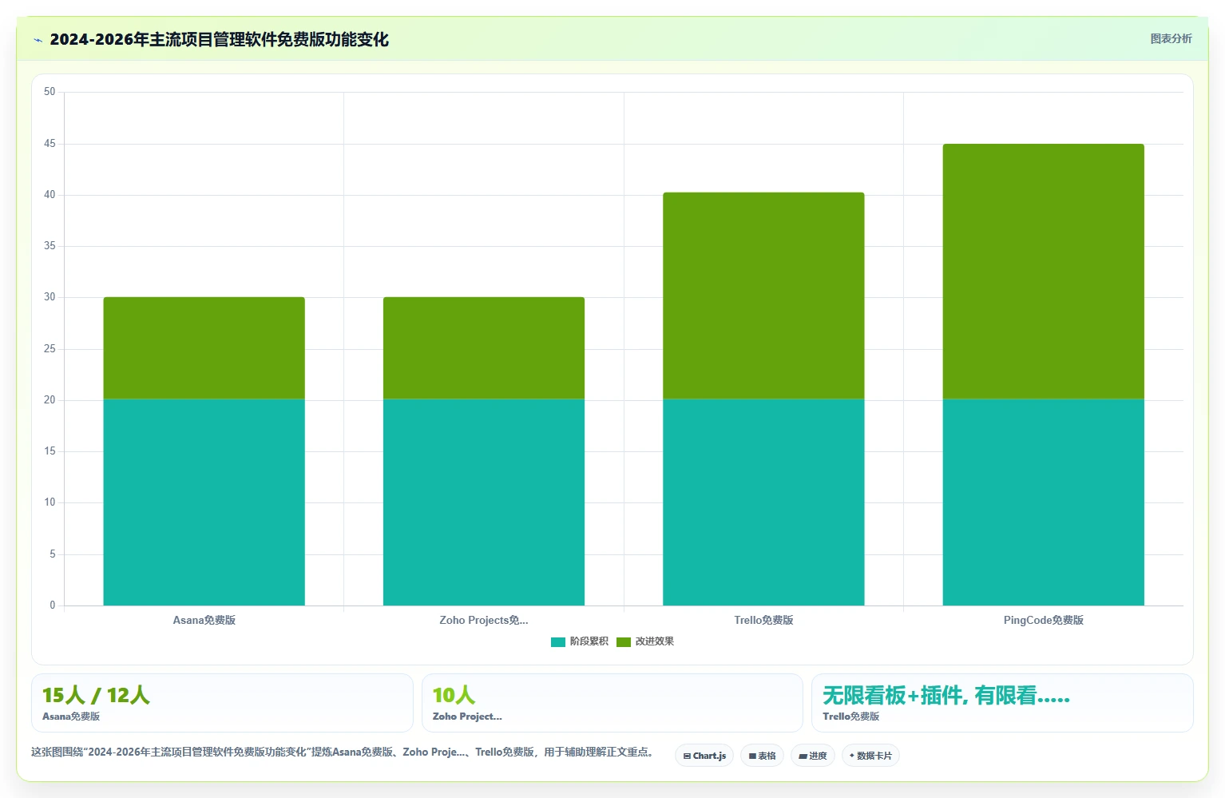Click the green bar segment for Trello免费版

[x=763, y=296]
